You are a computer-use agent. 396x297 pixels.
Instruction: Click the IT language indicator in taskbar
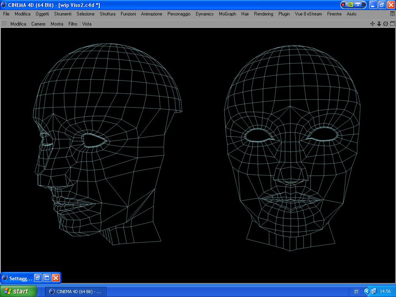click(x=356, y=292)
